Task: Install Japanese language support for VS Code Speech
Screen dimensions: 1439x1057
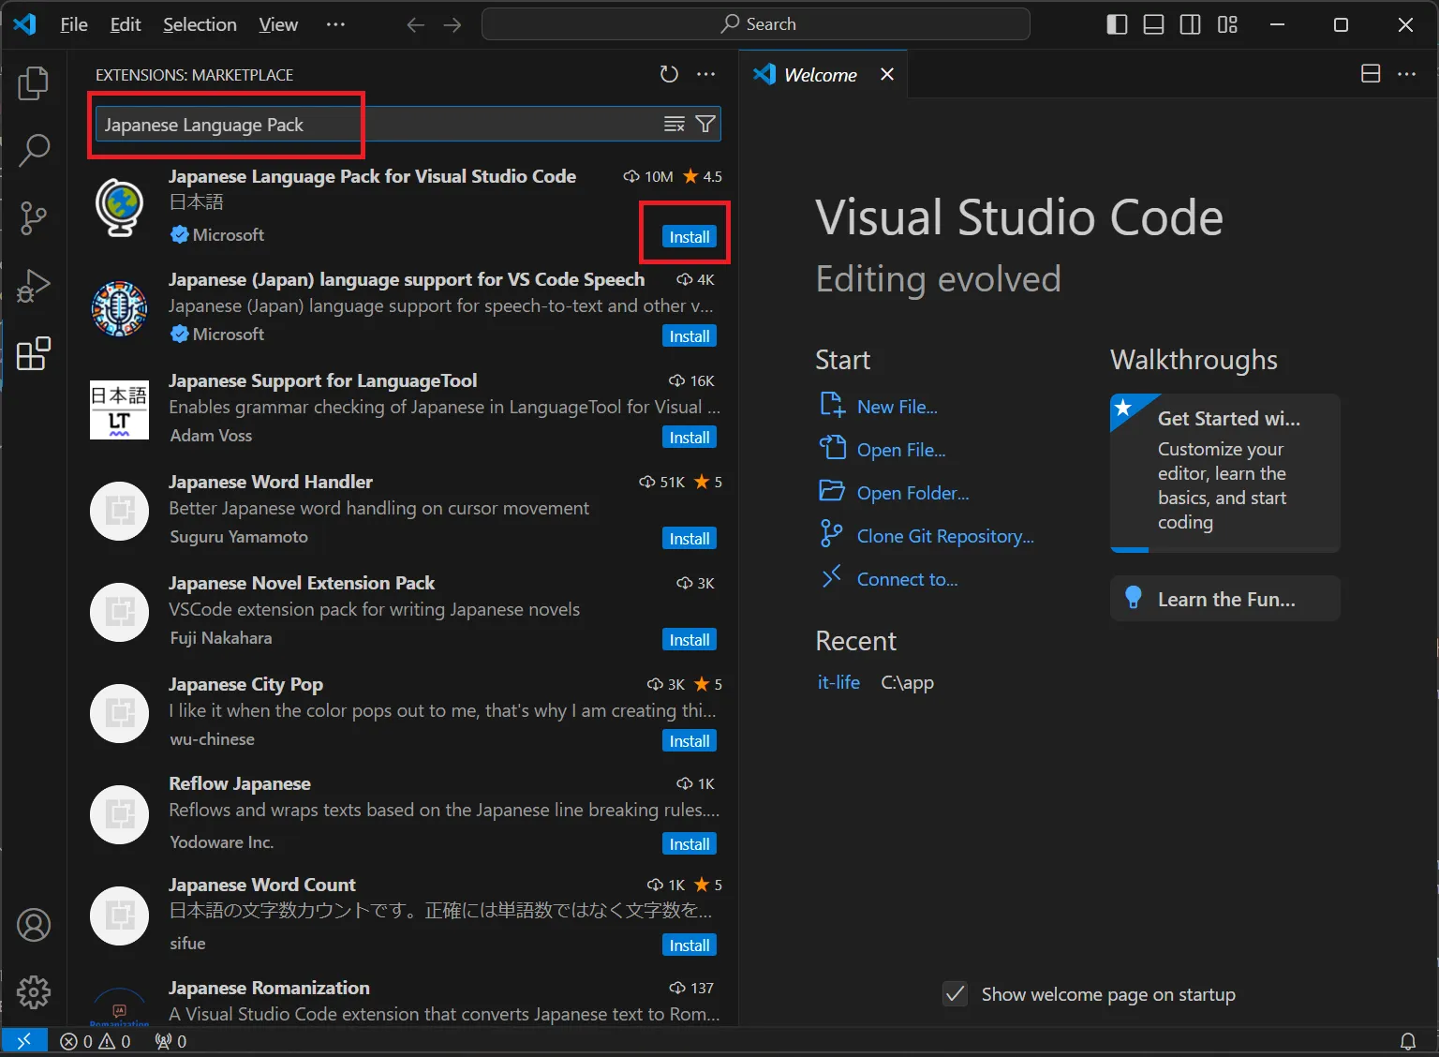Action: coord(690,336)
